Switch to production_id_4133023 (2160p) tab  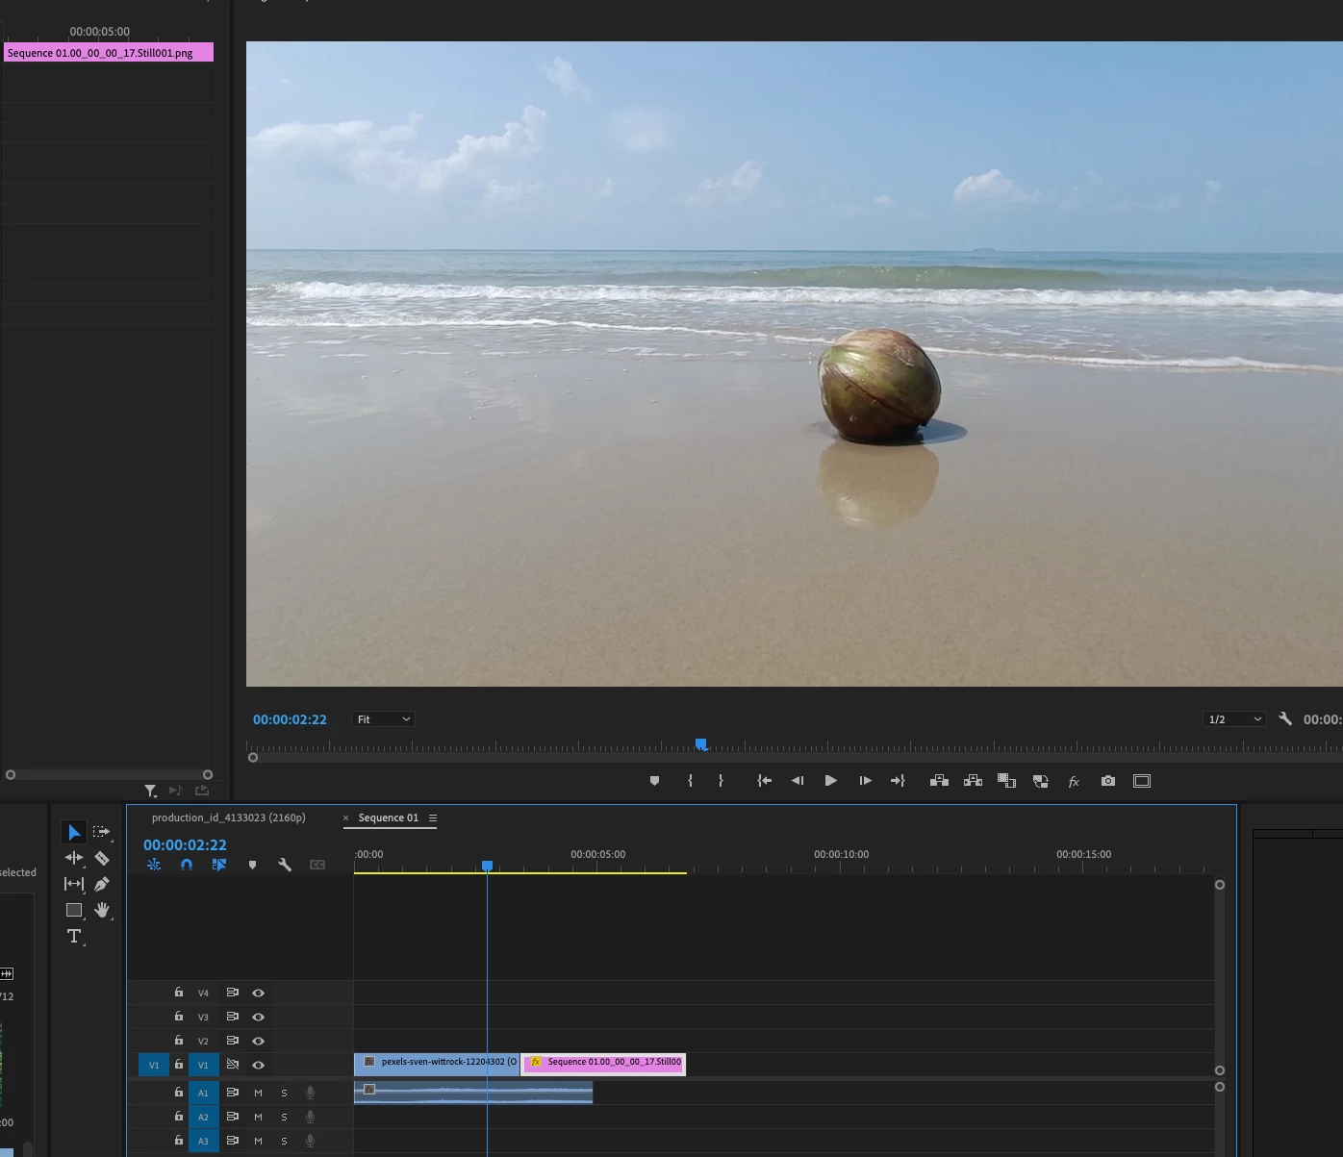coord(228,817)
